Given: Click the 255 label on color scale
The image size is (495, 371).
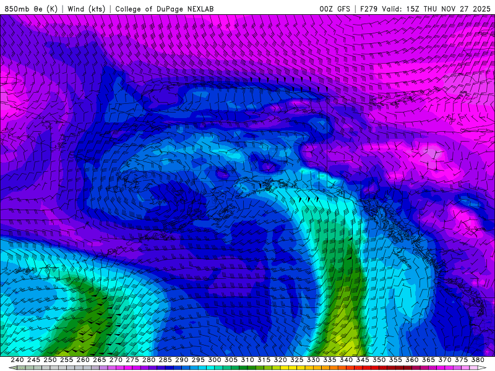Looking at the screenshot, I should click(66, 360).
